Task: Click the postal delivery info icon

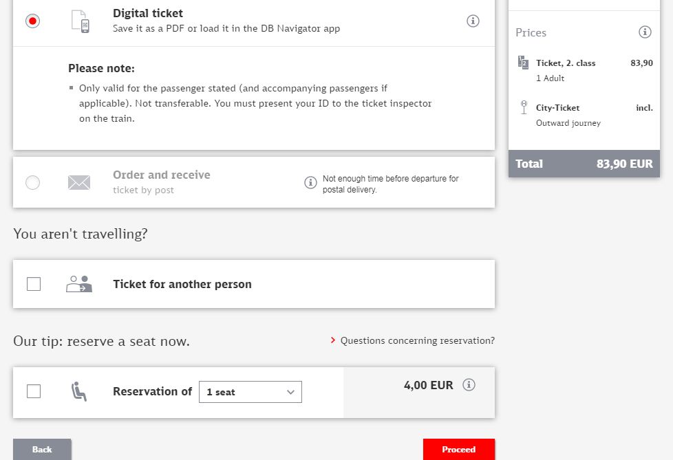Action: tap(310, 182)
